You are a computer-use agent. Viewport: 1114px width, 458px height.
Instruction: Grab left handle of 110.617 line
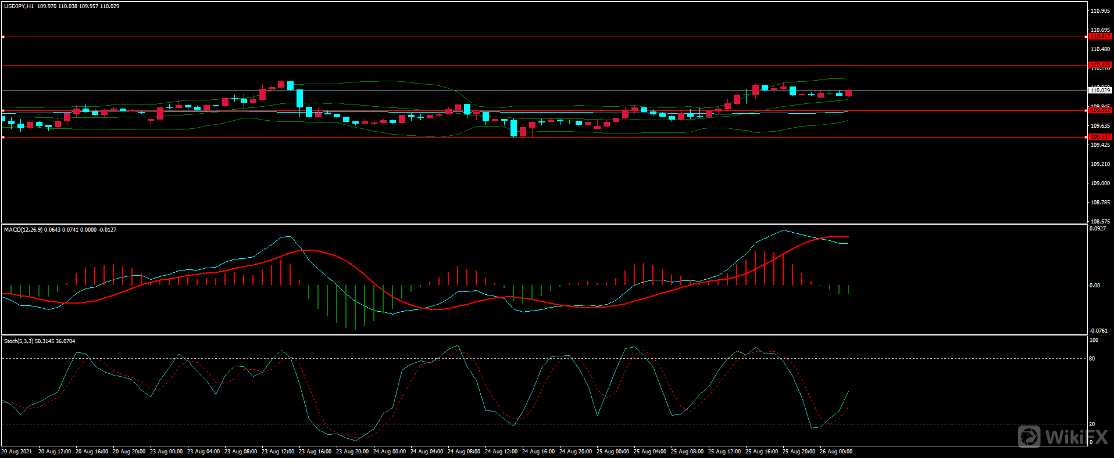[x=3, y=37]
